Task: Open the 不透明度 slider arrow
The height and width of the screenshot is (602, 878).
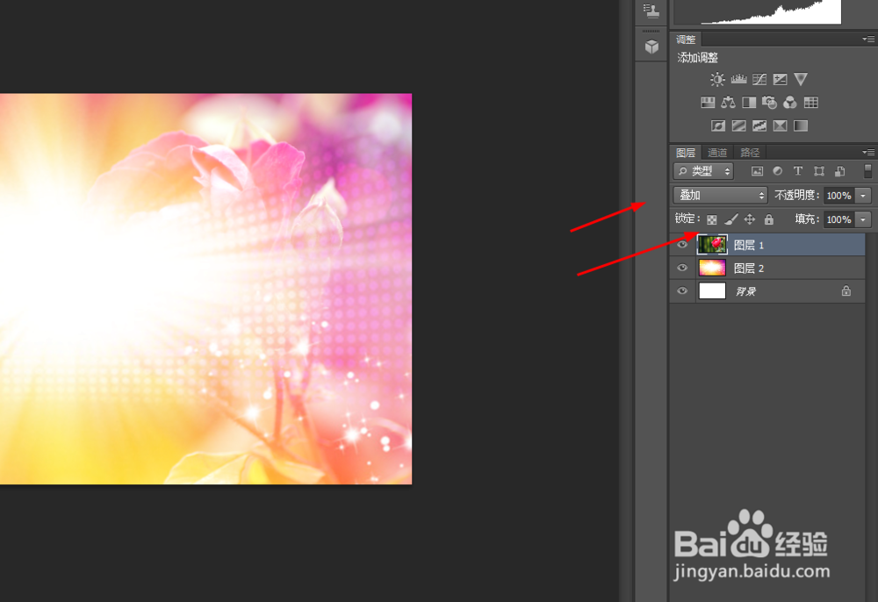Action: [863, 196]
